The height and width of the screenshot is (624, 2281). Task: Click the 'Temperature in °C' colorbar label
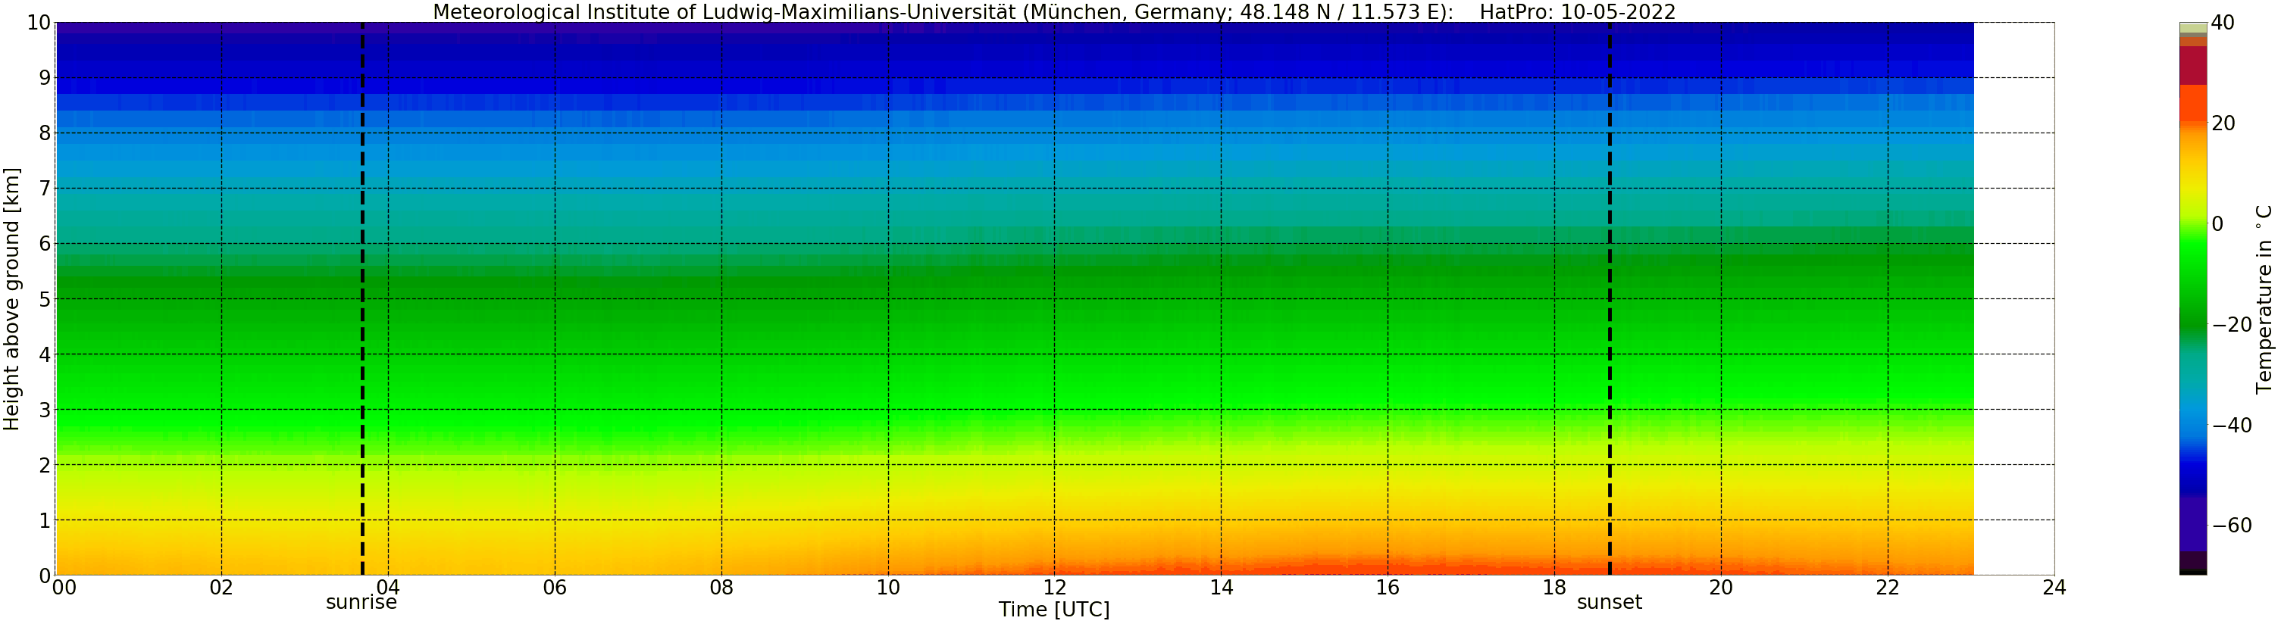2264,299
